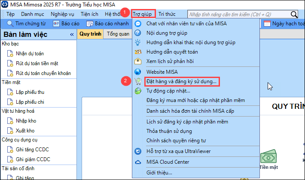Open Nhập kho link
305x180 pixels.
(x=26, y=121)
